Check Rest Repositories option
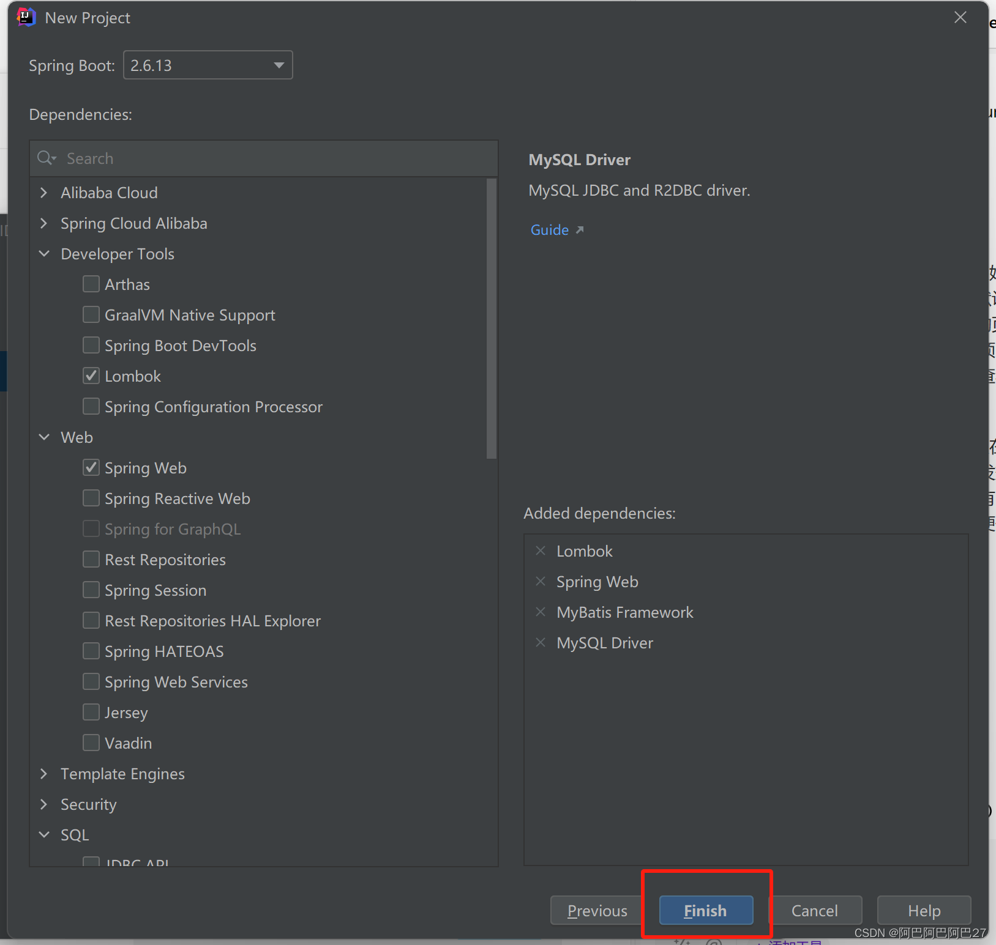 pyautogui.click(x=91, y=559)
